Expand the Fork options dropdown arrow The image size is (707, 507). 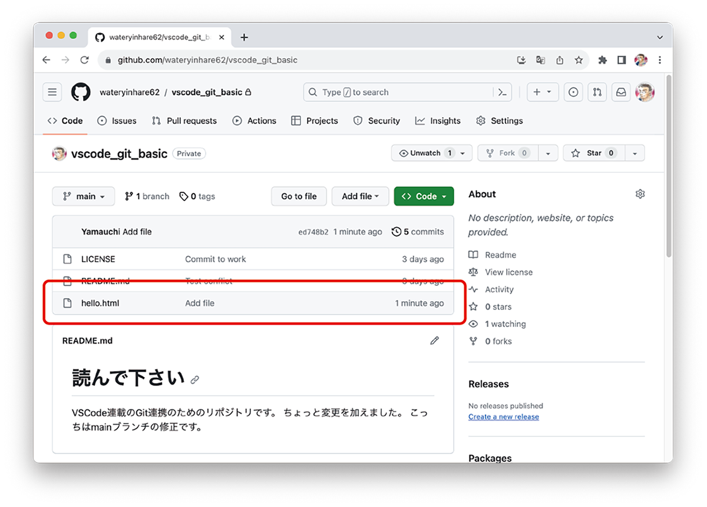pos(548,153)
